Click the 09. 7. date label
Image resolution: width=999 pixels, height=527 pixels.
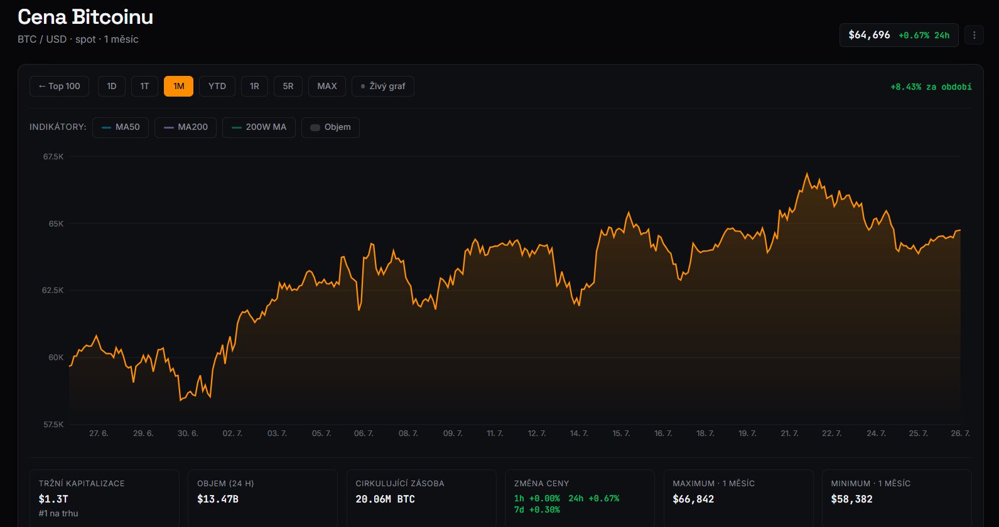(453, 434)
